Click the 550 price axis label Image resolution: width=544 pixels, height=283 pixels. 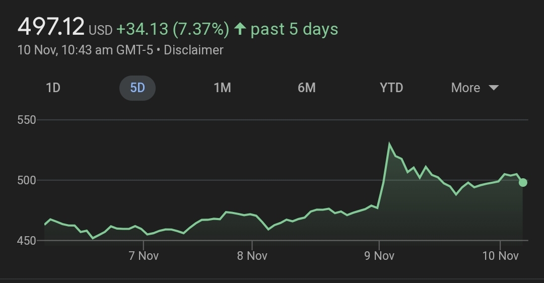point(26,120)
